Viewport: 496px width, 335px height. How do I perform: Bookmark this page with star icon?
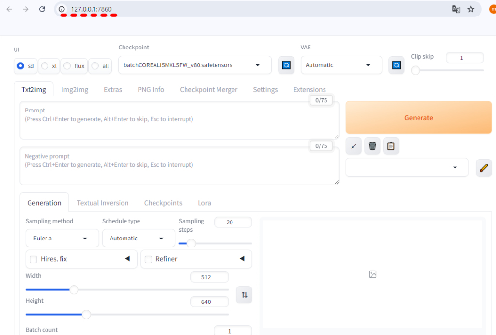pos(471,9)
